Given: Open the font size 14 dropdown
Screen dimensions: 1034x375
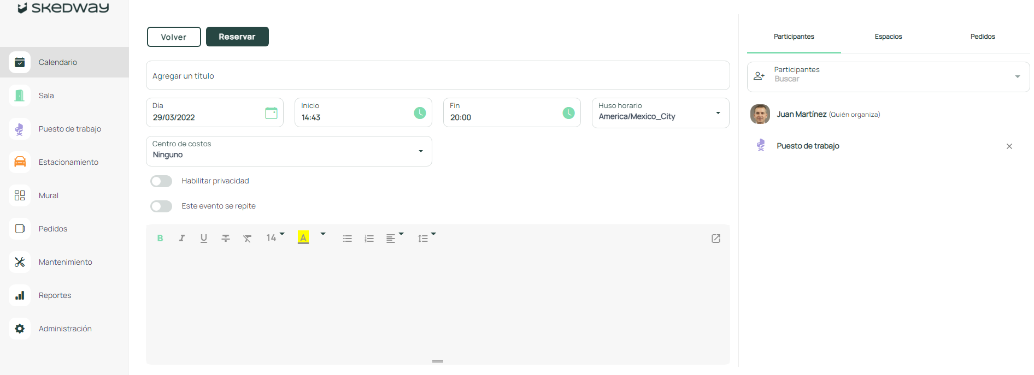Looking at the screenshot, I should click(275, 237).
